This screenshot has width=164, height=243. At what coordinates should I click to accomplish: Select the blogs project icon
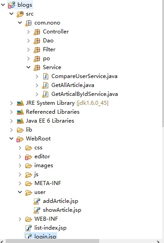[x=12, y=5]
